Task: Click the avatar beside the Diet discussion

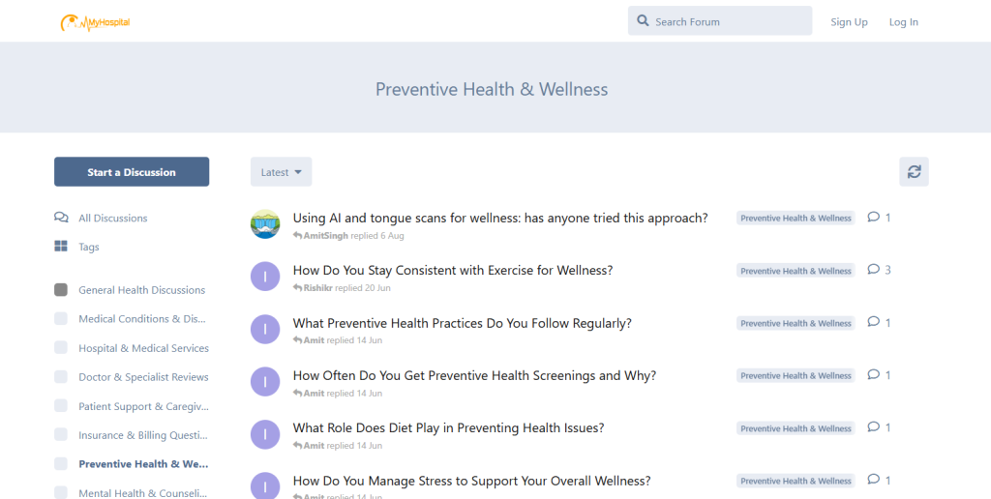Action: 265,434
